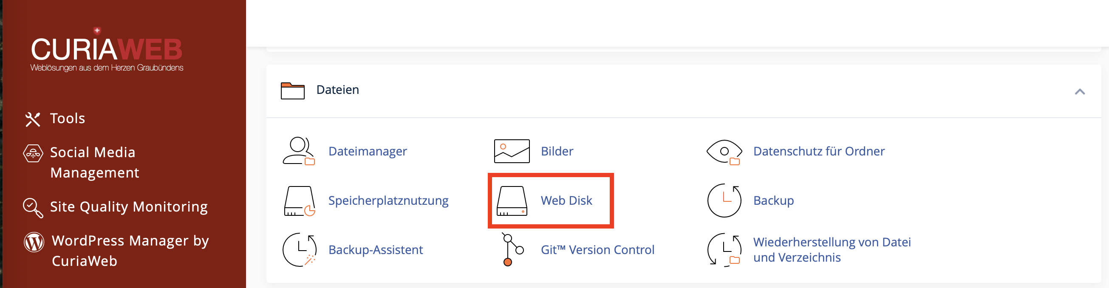
Task: Open the Dateimanager icon
Action: coord(299,151)
